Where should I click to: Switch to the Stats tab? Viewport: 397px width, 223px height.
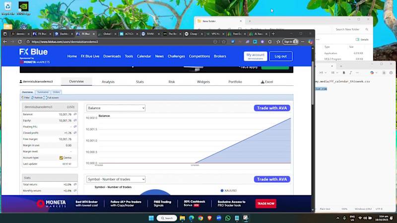click(140, 82)
